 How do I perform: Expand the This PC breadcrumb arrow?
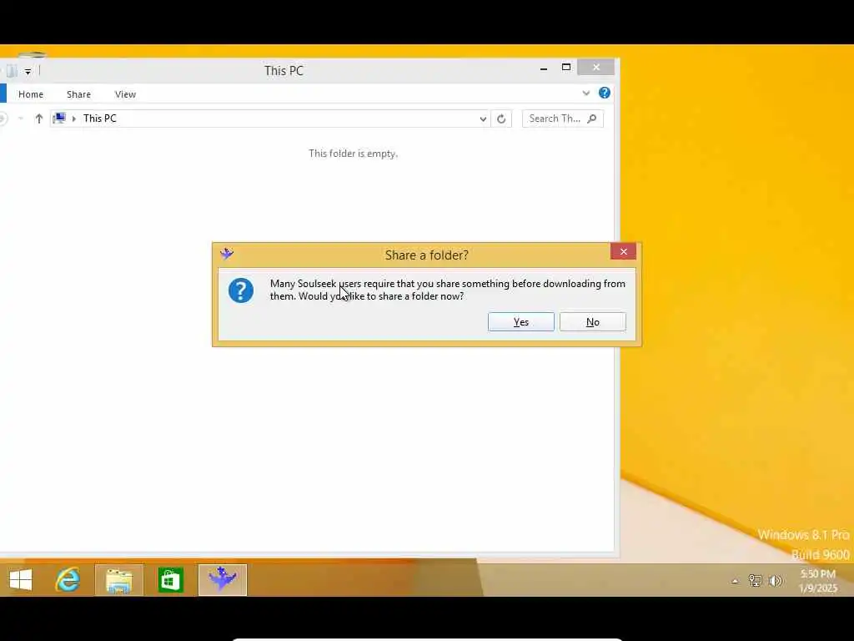[x=74, y=119]
